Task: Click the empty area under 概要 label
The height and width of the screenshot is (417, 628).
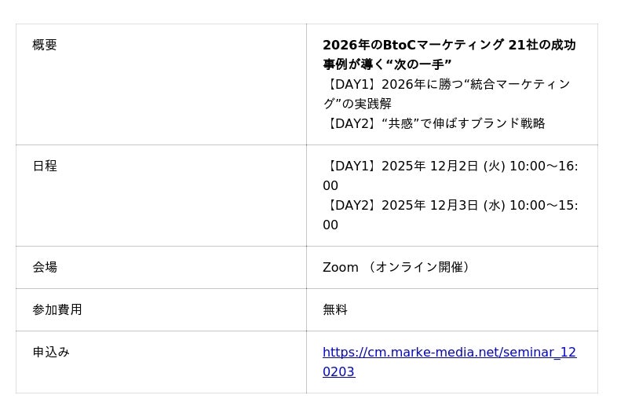Action: point(157,102)
